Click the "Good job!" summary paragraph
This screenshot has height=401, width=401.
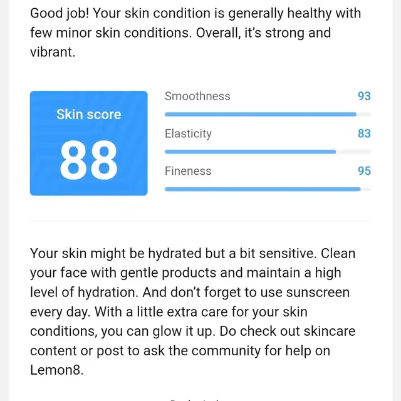pos(195,33)
